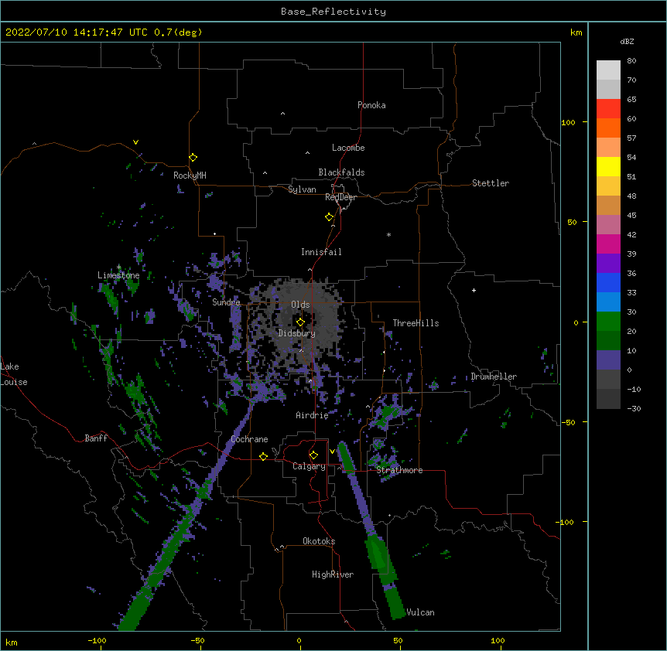Image resolution: width=667 pixels, height=651 pixels.
Task: Click the Sundre label
Action: click(x=226, y=302)
